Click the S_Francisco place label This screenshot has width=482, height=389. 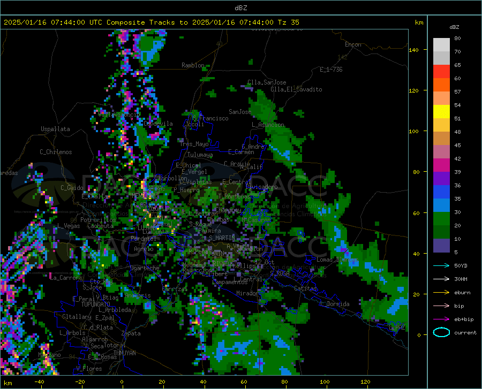tap(210, 118)
